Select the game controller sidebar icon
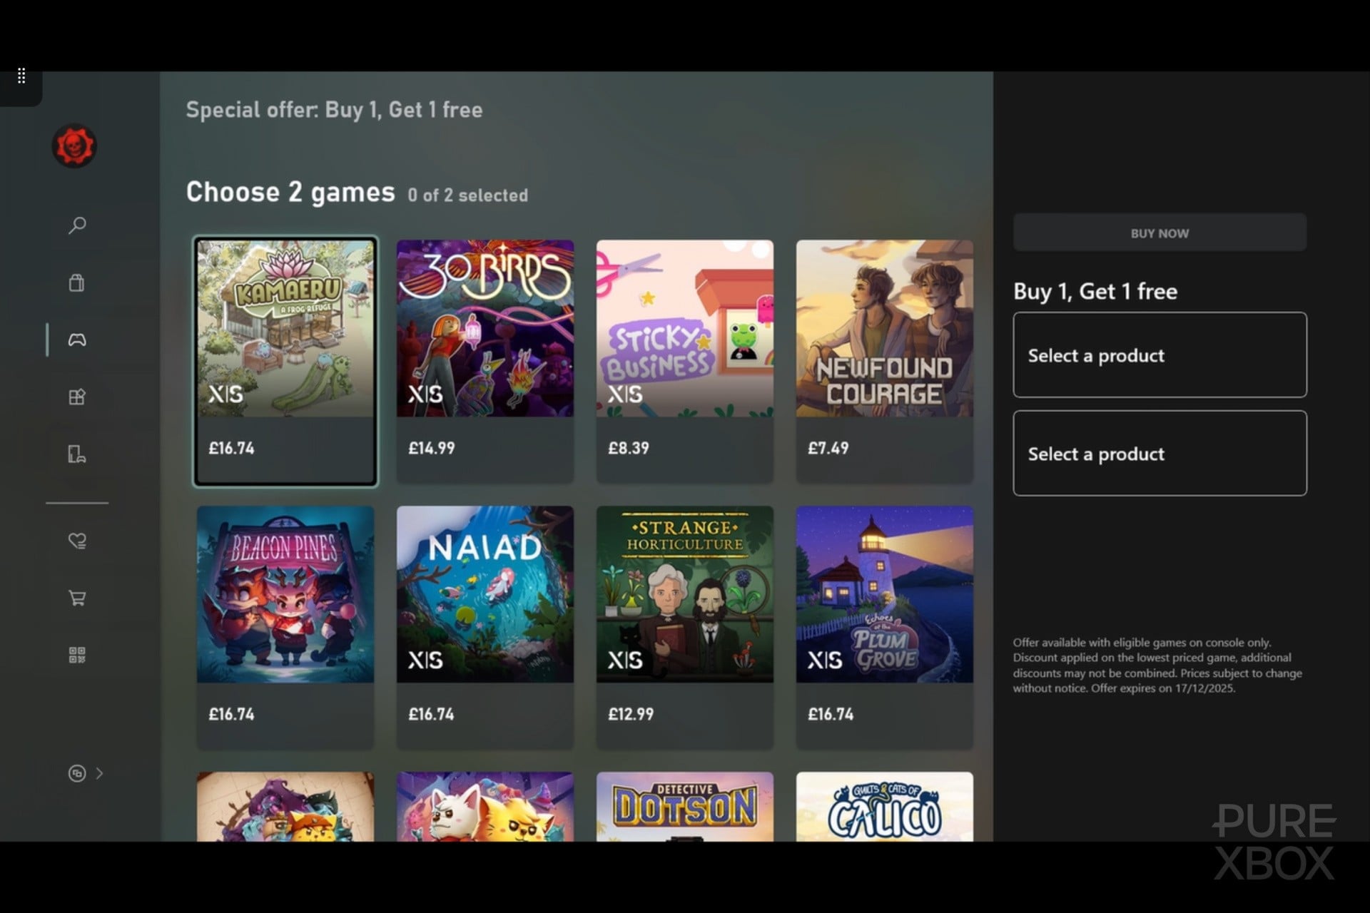The height and width of the screenshot is (913, 1370). click(x=77, y=340)
